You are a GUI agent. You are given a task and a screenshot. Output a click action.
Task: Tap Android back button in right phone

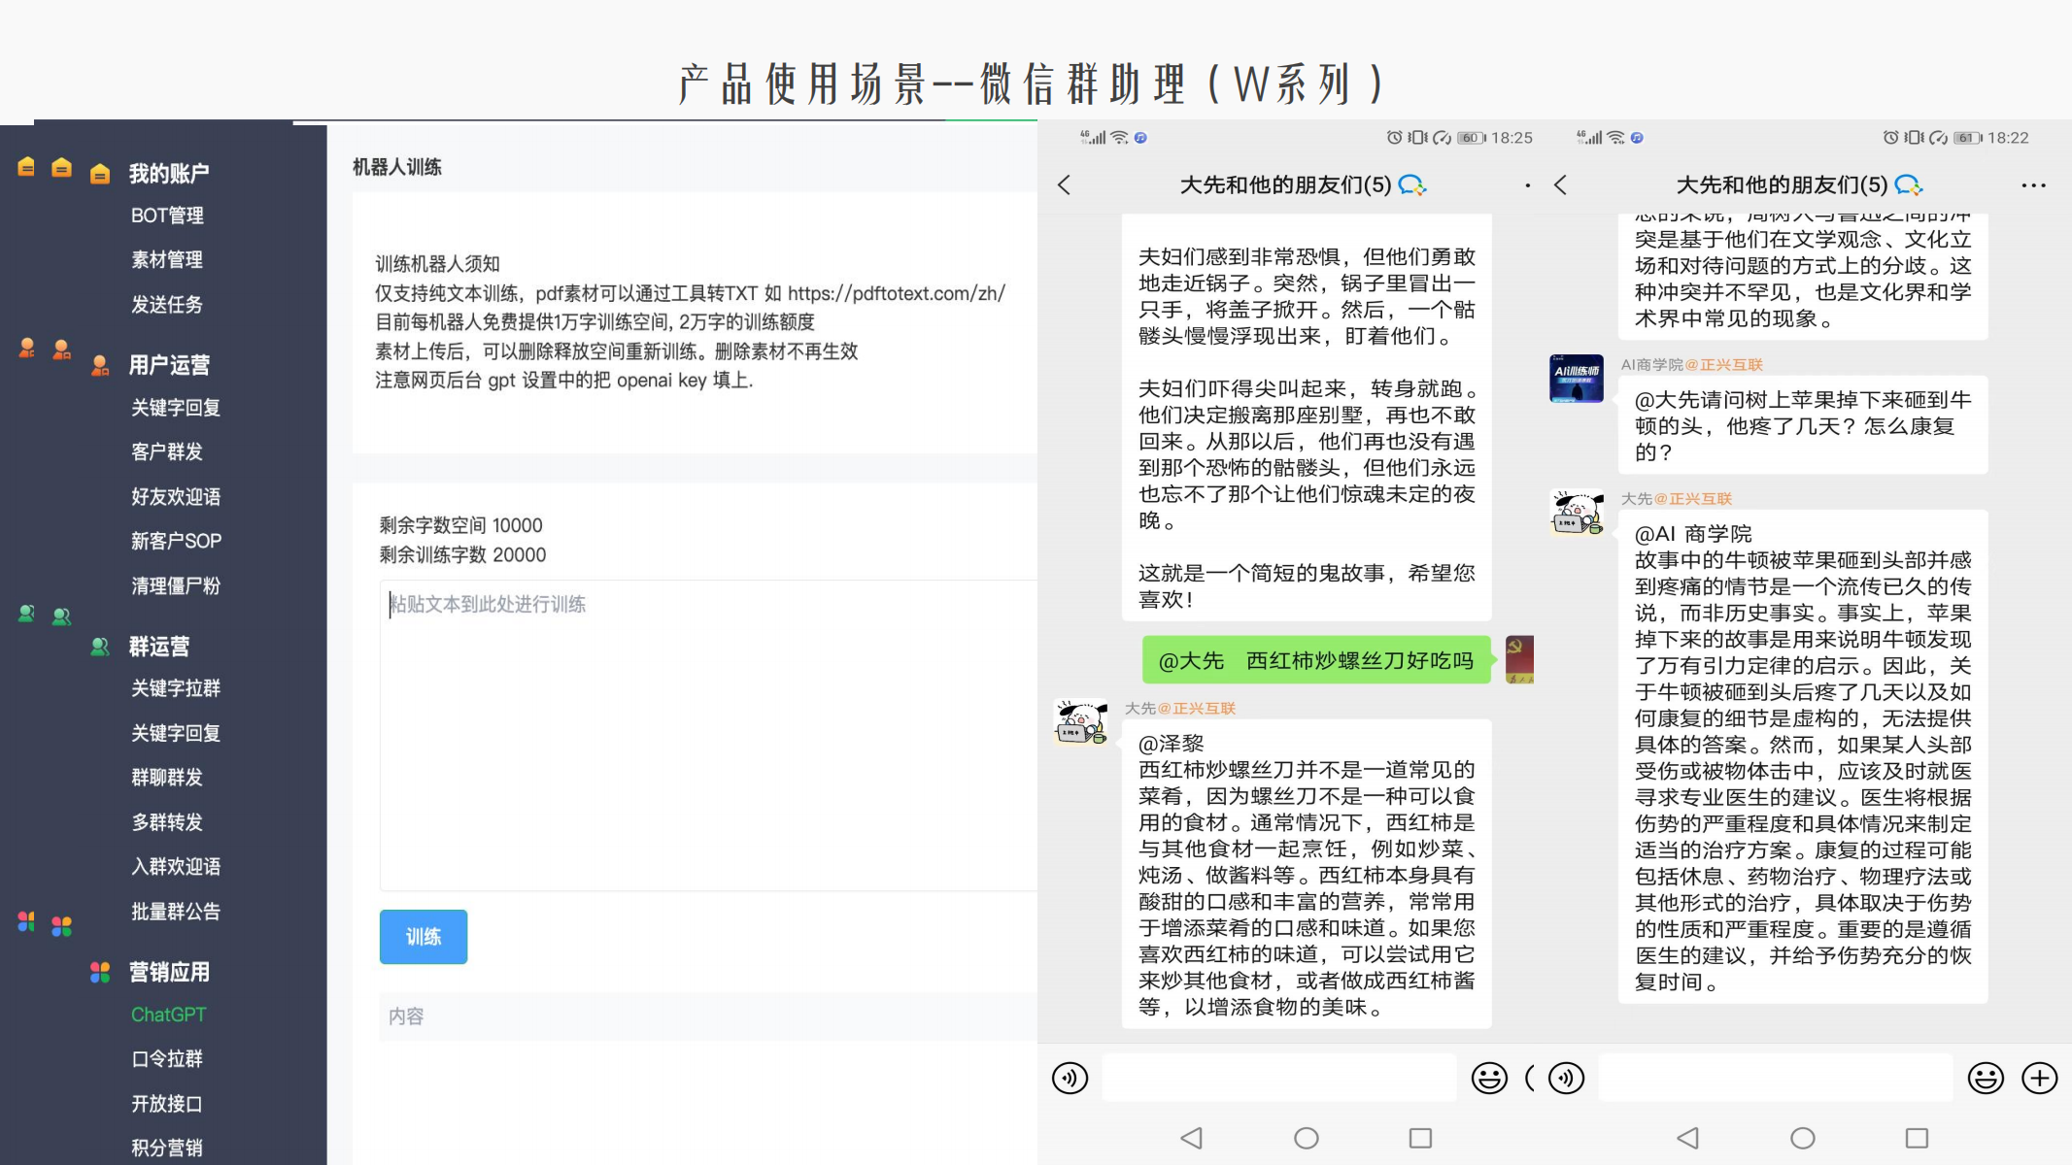(1688, 1138)
